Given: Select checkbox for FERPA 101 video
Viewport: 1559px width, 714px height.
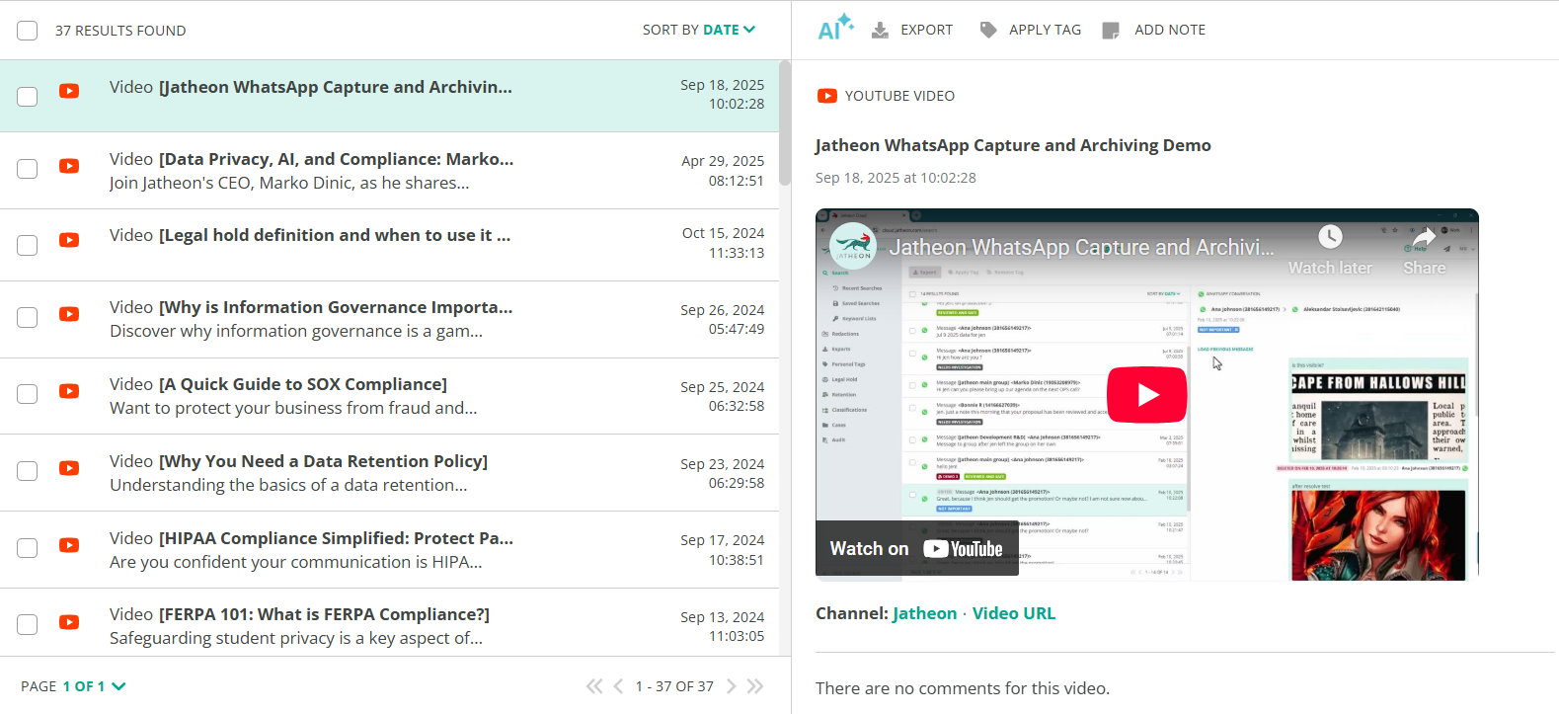Looking at the screenshot, I should (x=28, y=624).
